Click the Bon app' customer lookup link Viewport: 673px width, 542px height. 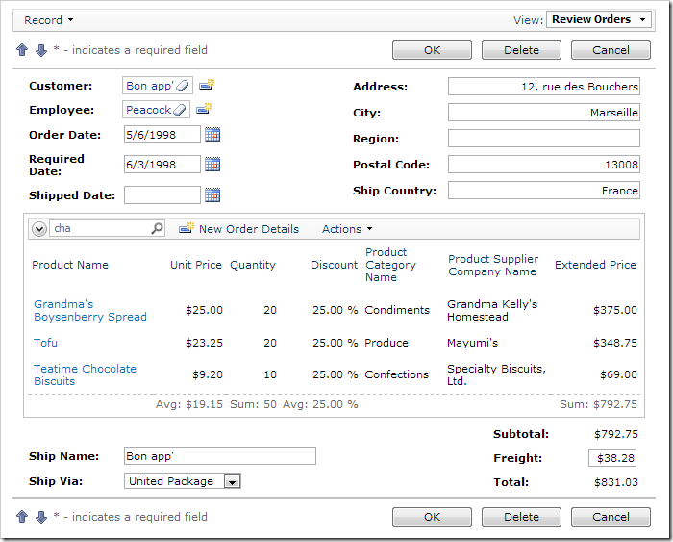(149, 86)
